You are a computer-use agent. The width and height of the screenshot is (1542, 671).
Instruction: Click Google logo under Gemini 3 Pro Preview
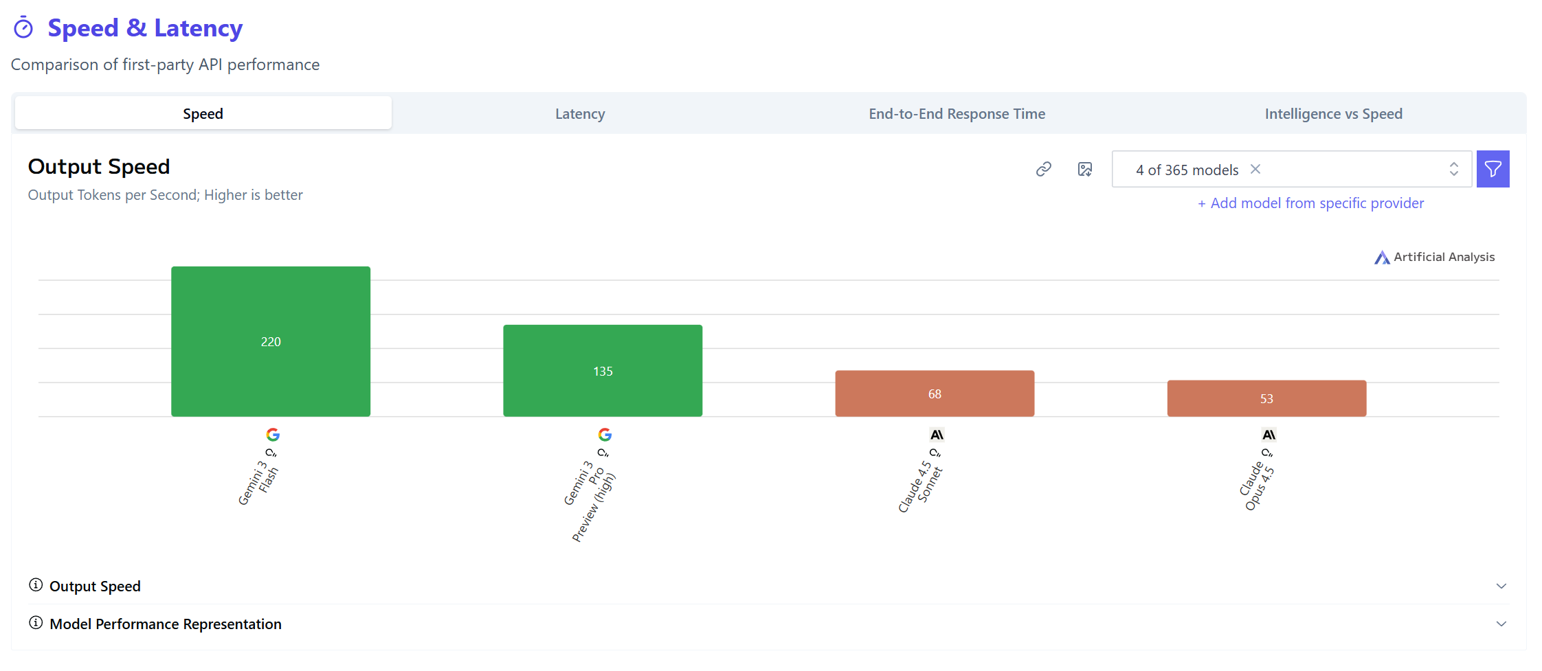click(605, 435)
